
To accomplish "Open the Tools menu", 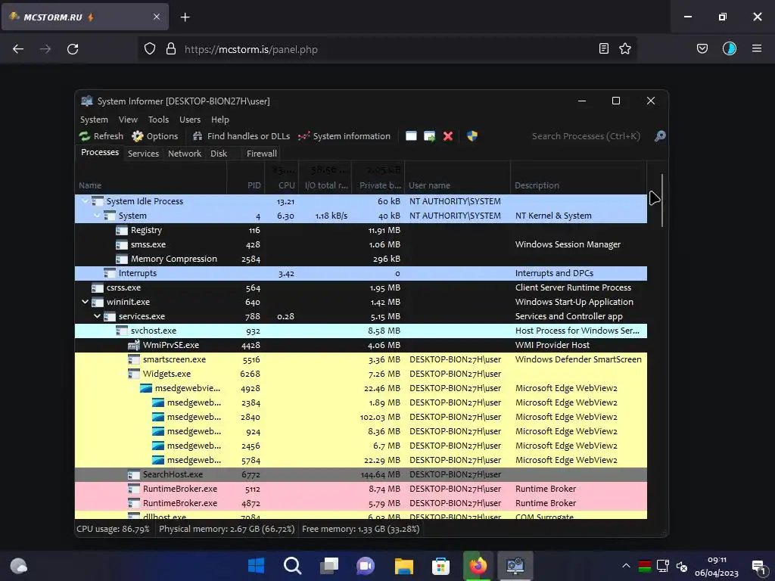I will click(x=158, y=120).
